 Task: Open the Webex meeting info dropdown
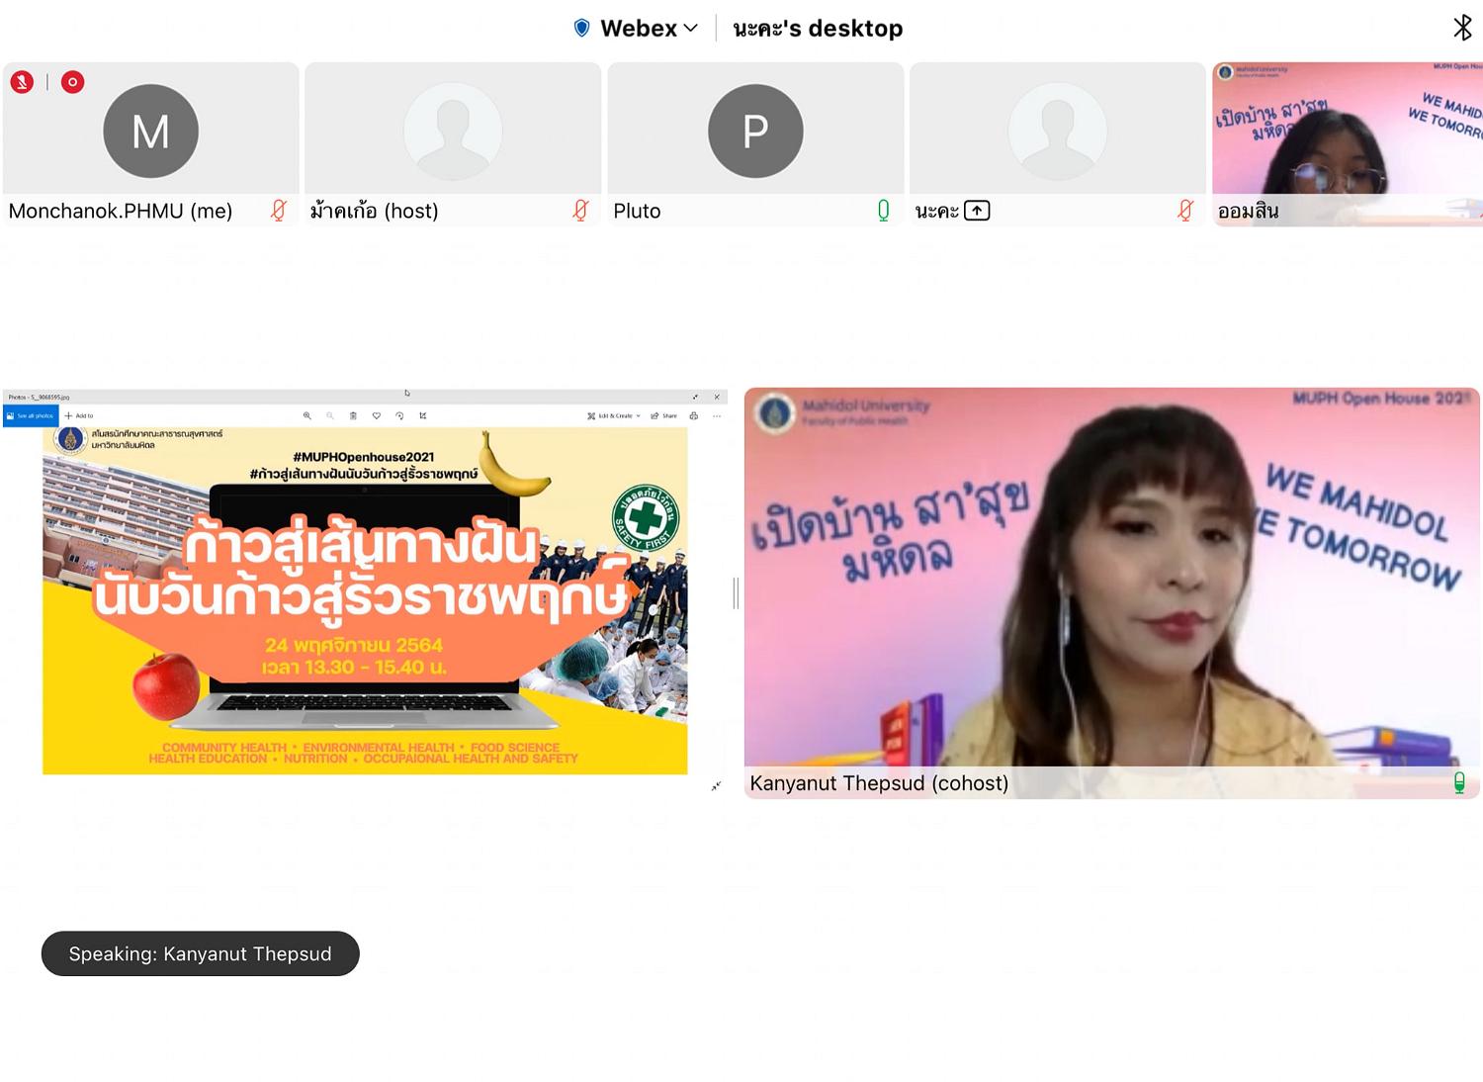pos(649,28)
